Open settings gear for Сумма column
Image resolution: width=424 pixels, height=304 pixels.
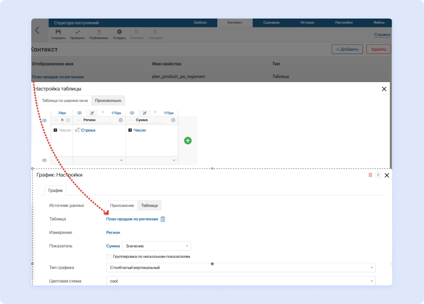(x=173, y=121)
